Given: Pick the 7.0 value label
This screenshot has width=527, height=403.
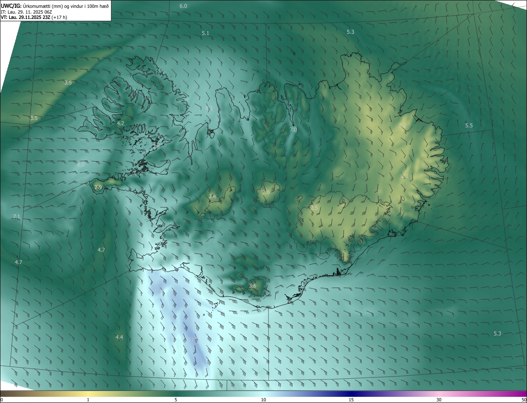Looking at the screenshot, I should point(293,129).
